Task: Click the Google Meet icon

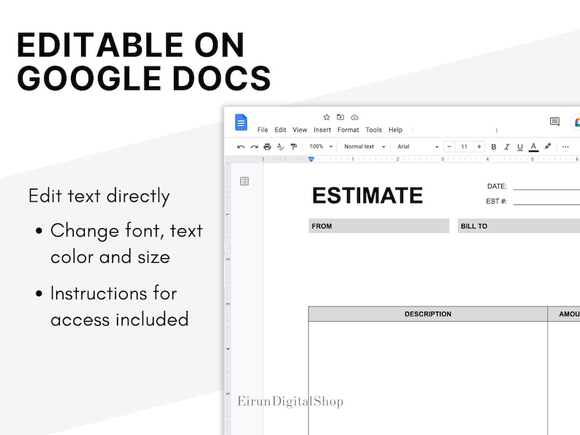Action: (576, 122)
